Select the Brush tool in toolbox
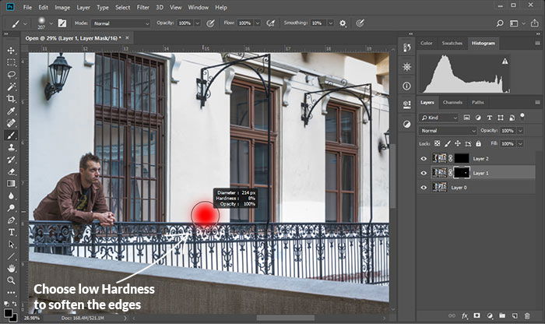The image size is (545, 324). [x=11, y=136]
